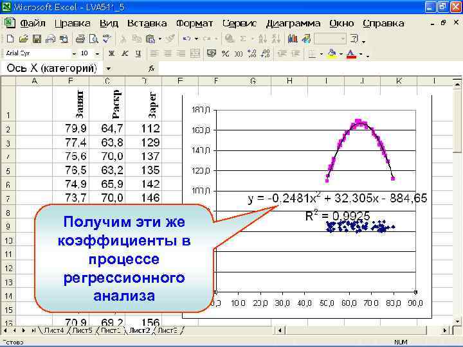This screenshot has width=463, height=347.
Task: Select row header 5
Action: coord(8,171)
